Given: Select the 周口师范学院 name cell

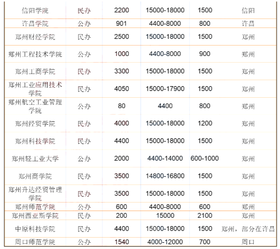Looking at the screenshot, I should 35,242.
